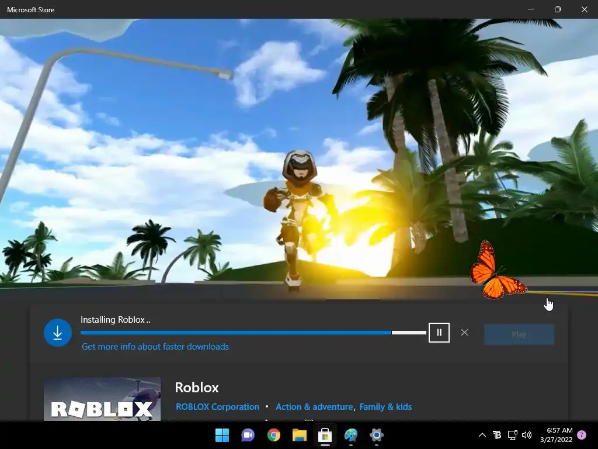
Task: Open the Family & kids category
Action: coord(385,407)
